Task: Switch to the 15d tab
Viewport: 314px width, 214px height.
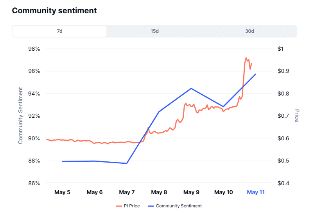Action: 154,31
